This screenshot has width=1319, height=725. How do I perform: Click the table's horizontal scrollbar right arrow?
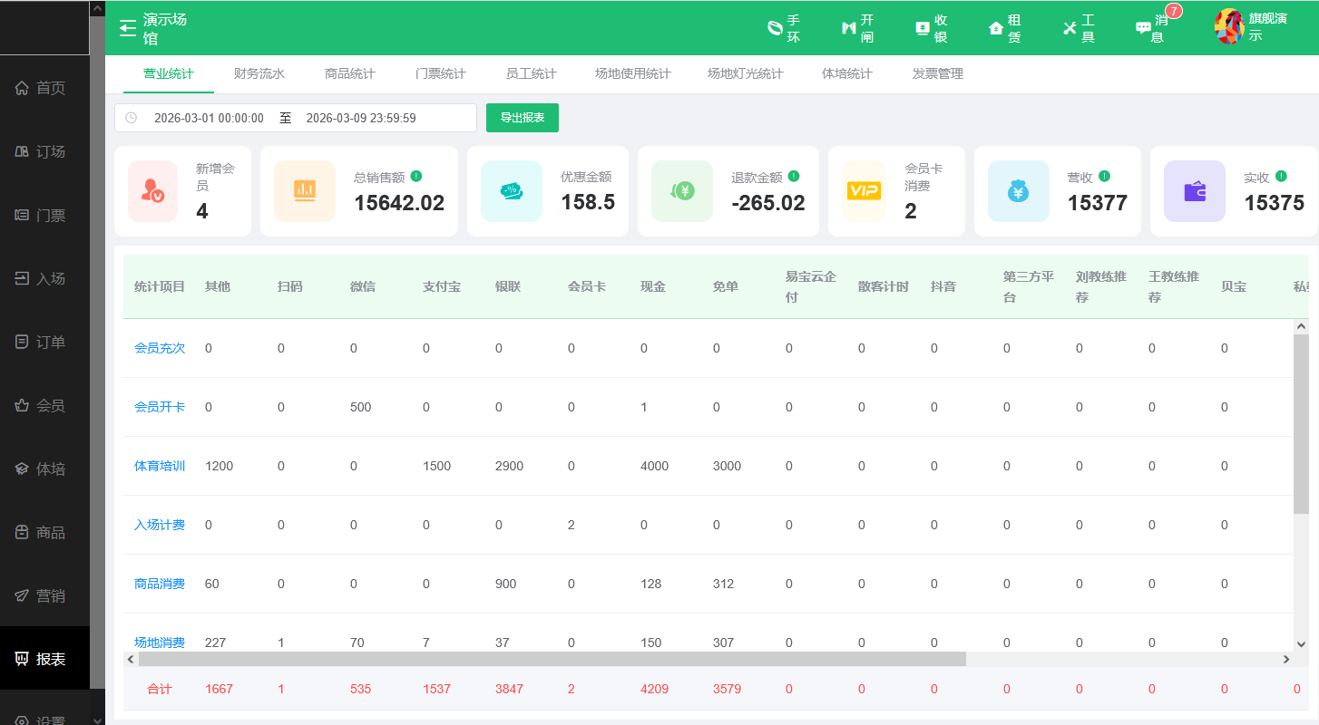tap(1285, 660)
